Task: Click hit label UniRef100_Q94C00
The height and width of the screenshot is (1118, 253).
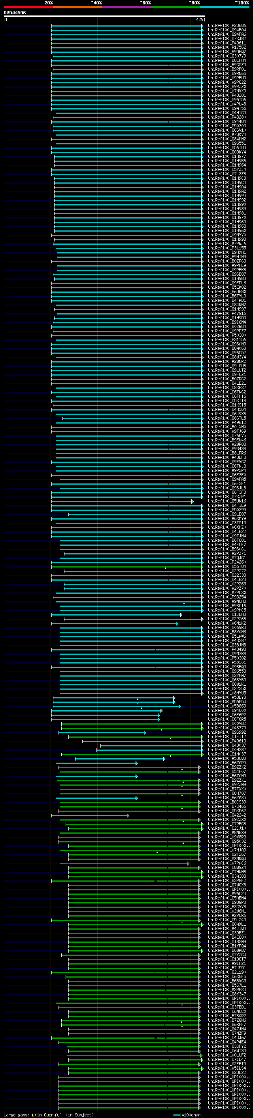Action: [227, 710]
